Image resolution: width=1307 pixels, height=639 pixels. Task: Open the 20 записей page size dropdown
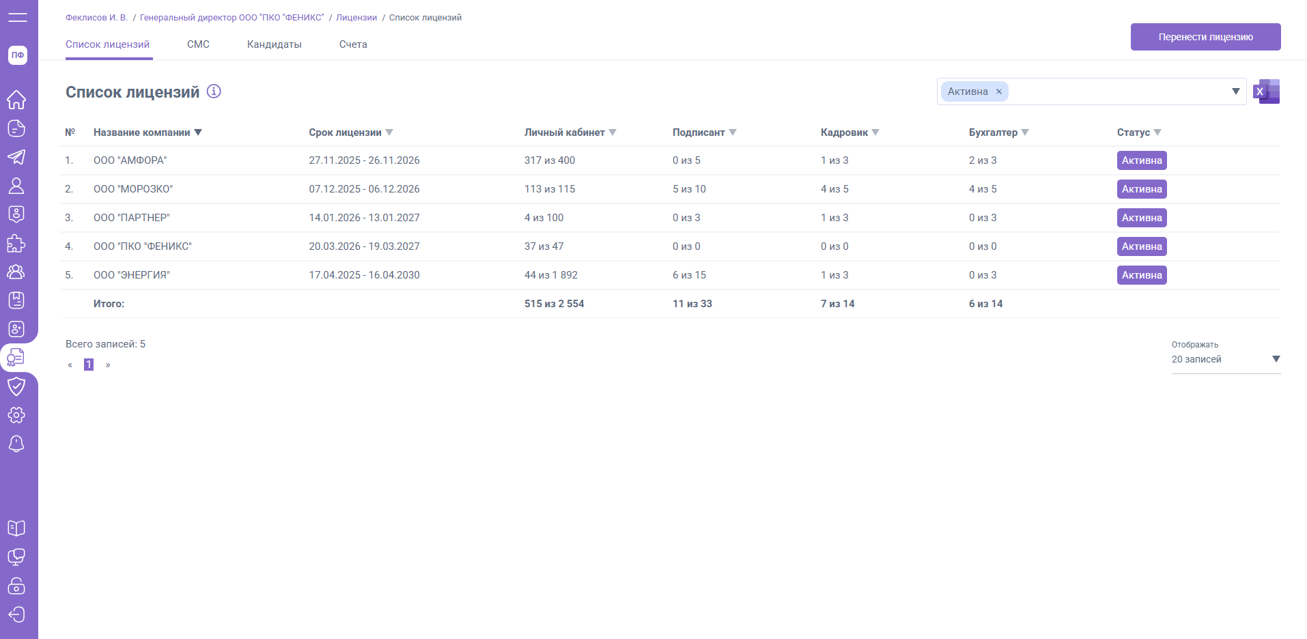[x=1225, y=359]
